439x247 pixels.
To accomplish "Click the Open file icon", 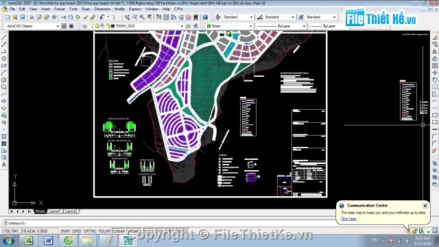I will (x=15, y=17).
